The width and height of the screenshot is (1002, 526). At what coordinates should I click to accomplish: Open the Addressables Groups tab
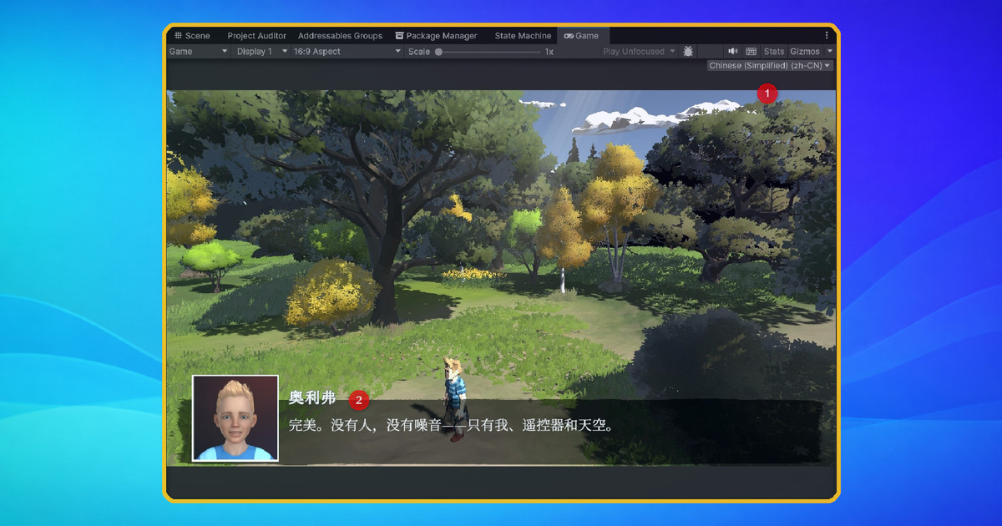[x=340, y=36]
